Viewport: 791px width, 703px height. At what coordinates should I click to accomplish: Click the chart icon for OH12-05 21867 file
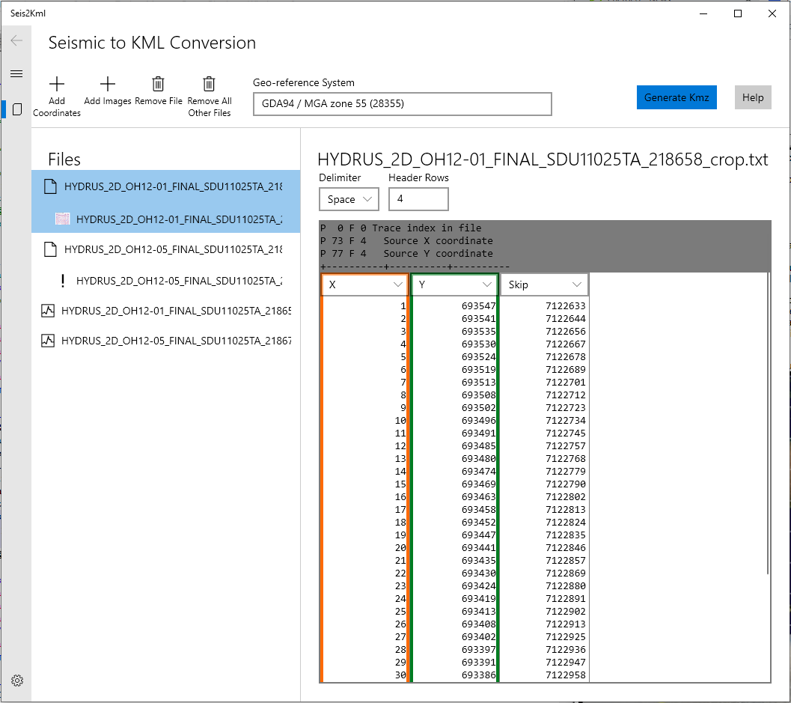coord(48,341)
